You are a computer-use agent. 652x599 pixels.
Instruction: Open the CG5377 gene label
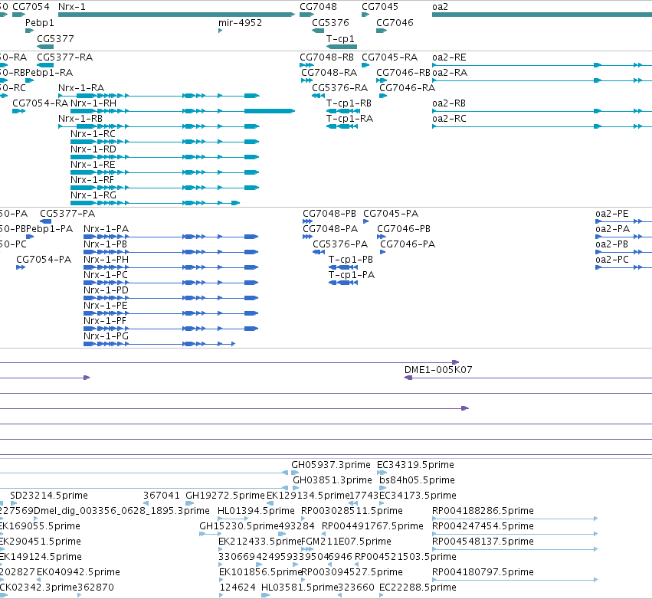[55, 39]
